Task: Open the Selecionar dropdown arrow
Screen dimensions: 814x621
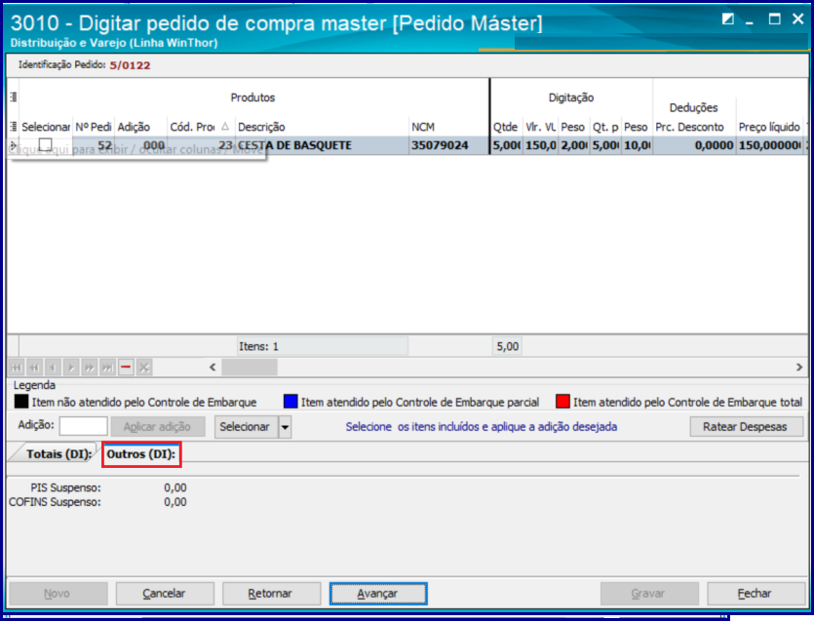Action: click(x=285, y=427)
